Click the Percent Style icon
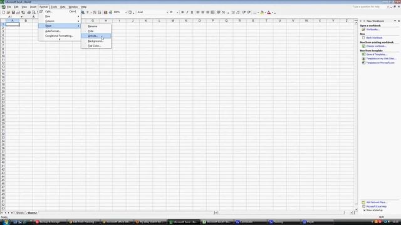 [x=224, y=12]
